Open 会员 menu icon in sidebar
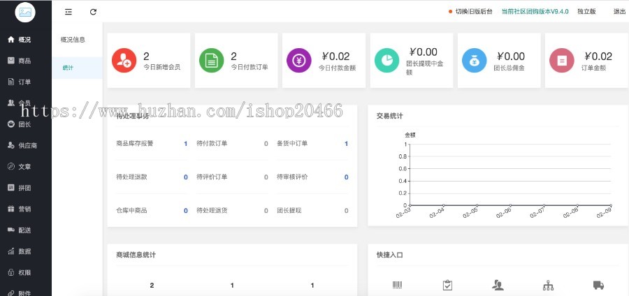Screen dimensions: 629x296 tap(10, 103)
